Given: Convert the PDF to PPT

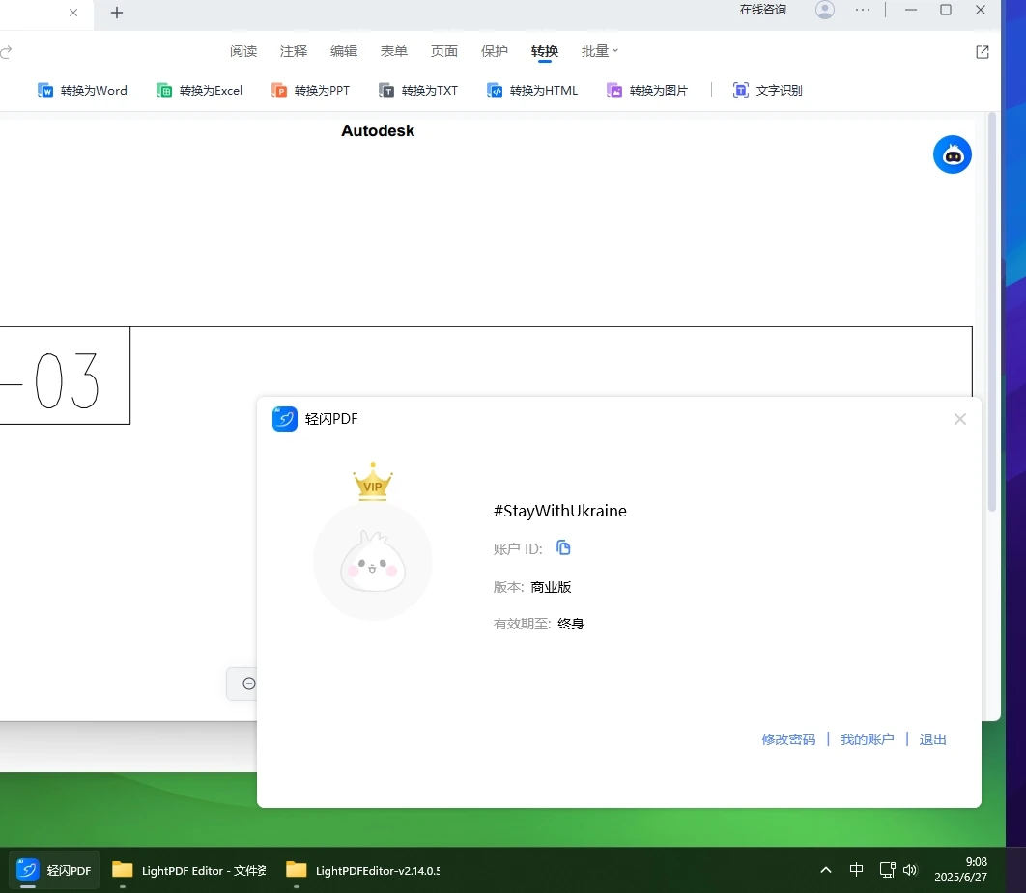Looking at the screenshot, I should (311, 90).
